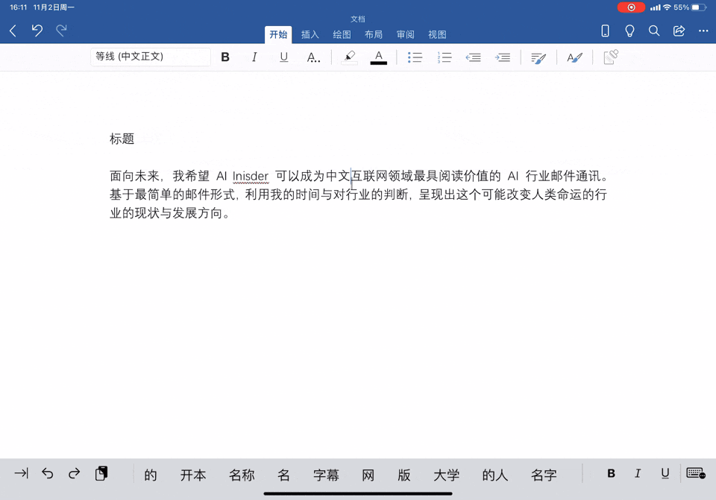Tap the document title 文档
The height and width of the screenshot is (500, 716).
coord(358,19)
